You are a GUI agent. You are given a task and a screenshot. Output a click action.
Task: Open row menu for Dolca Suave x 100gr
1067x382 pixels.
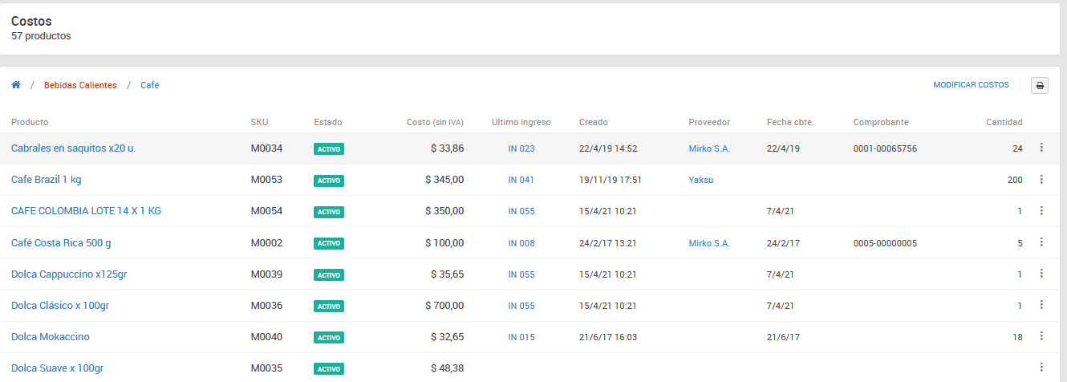coord(1041,368)
